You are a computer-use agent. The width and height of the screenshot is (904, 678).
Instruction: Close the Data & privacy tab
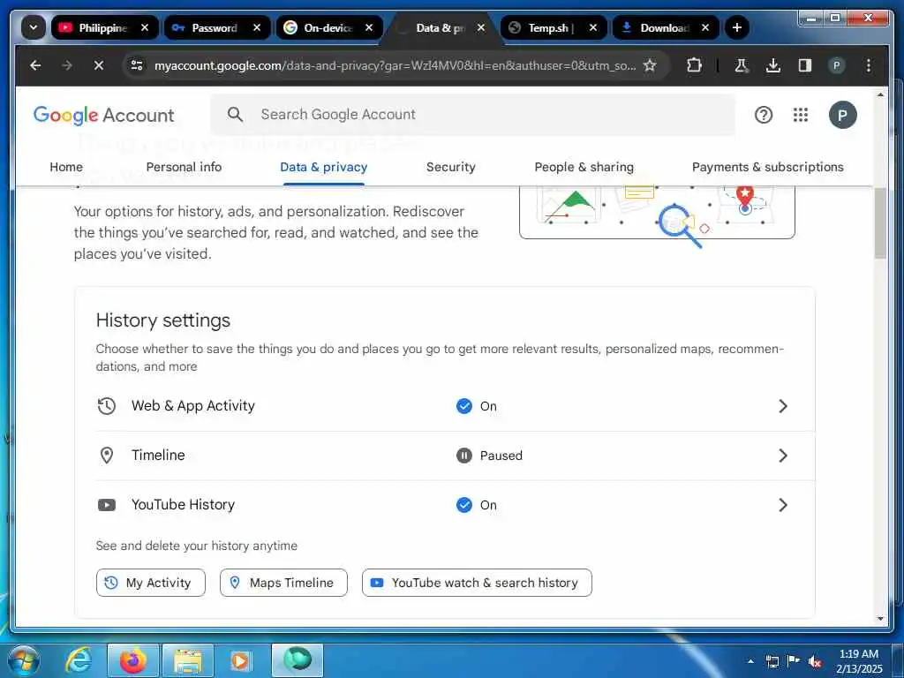coord(481,27)
